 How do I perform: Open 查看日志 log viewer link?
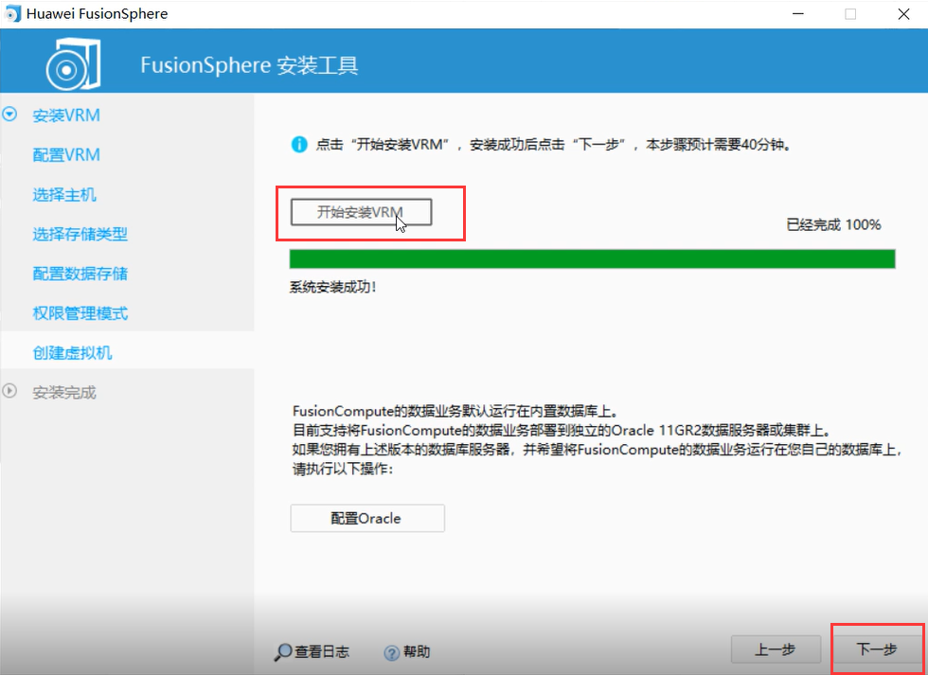(322, 652)
